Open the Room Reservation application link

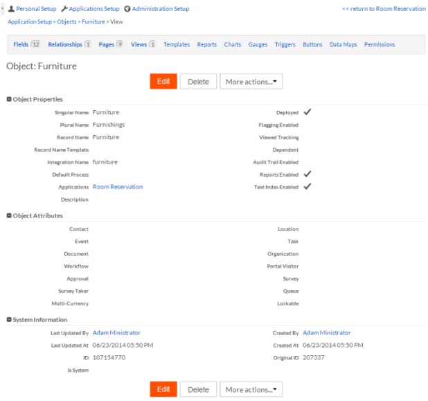pos(118,187)
